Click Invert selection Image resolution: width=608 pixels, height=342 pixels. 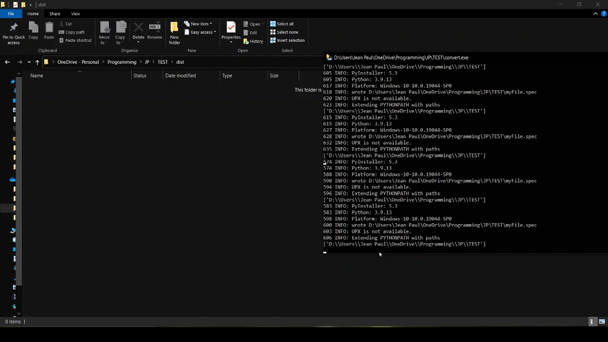[287, 40]
